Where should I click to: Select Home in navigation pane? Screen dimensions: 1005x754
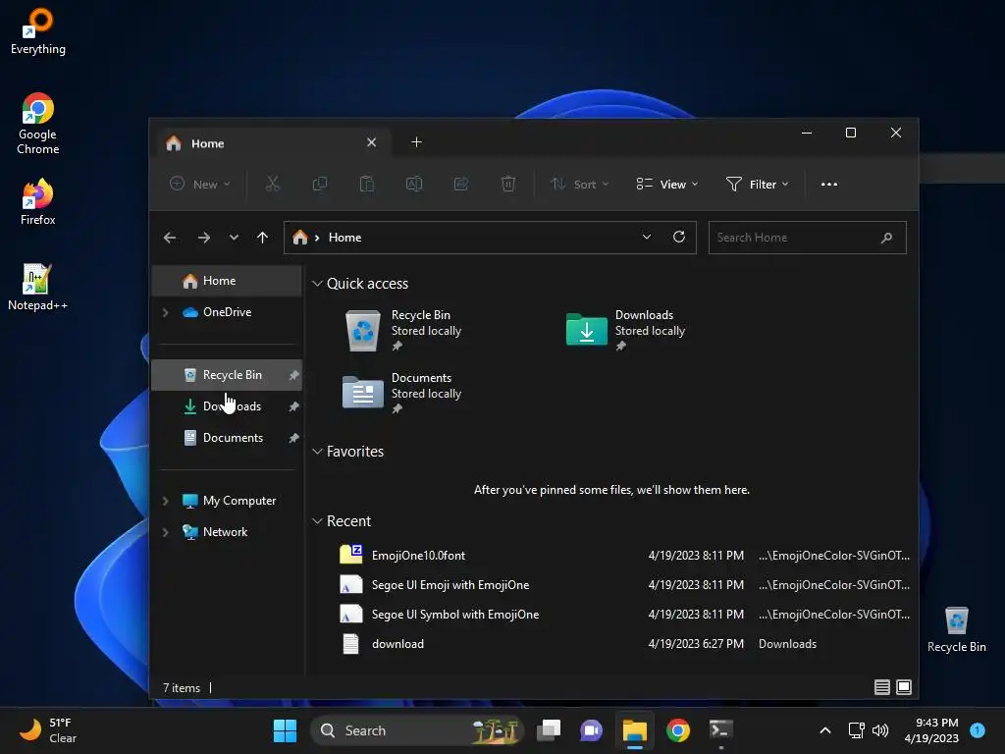(227, 281)
